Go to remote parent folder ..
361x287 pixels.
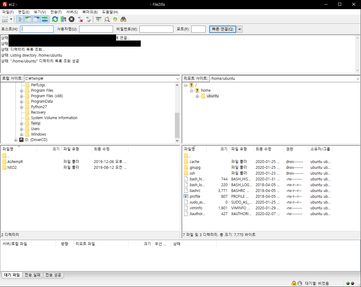(188, 156)
